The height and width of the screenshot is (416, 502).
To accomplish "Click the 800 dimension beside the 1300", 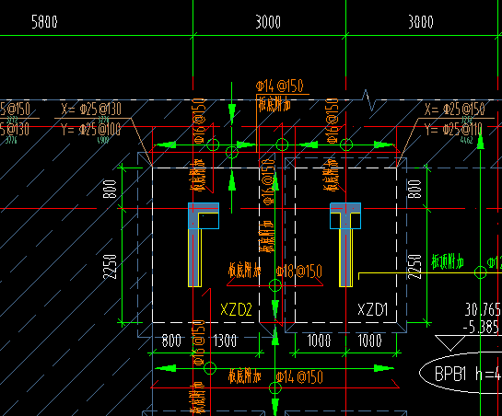I will click(x=171, y=341).
